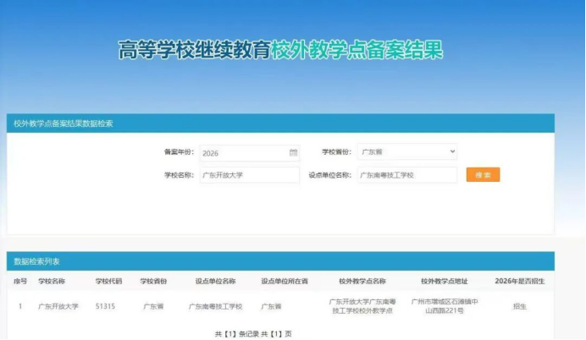Screen dimensions: 586x340
Task: Click the 学校名称 input with 广东开放大学
Action: point(249,175)
